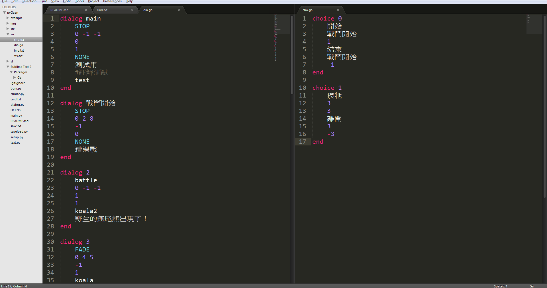Open cho.ga in the sidebar
547x288 pixels.
point(19,40)
